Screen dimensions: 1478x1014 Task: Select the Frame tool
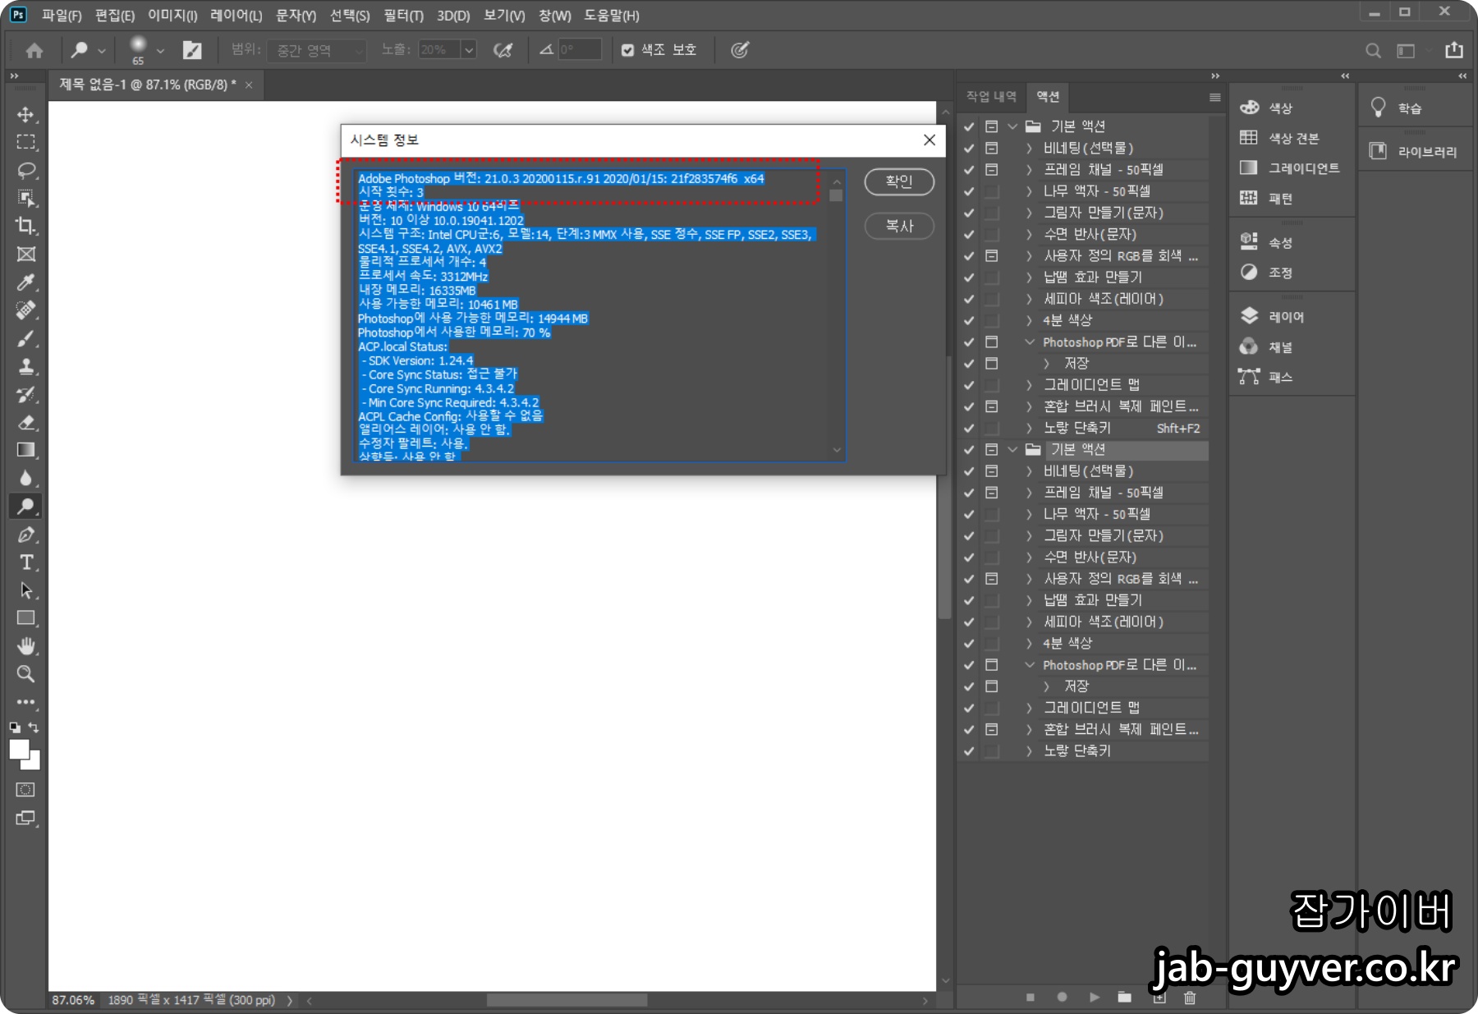[26, 255]
